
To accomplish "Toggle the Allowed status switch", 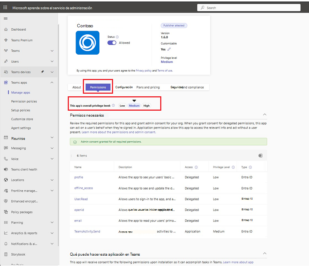I will (112, 43).
